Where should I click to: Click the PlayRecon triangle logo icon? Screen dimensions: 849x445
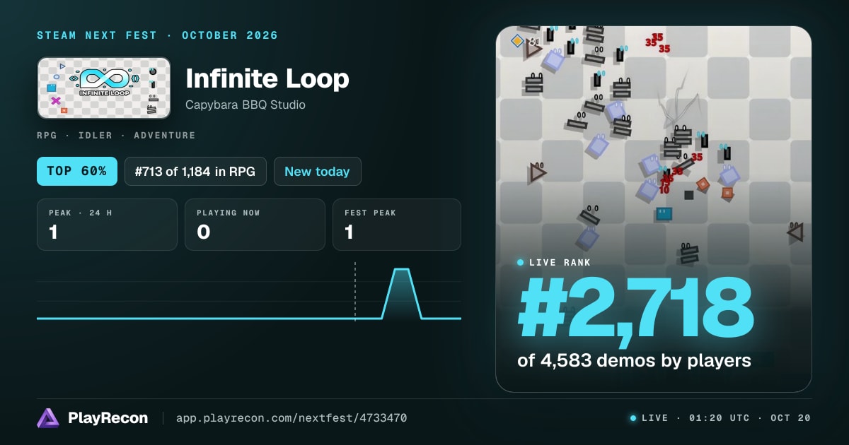pyautogui.click(x=48, y=418)
